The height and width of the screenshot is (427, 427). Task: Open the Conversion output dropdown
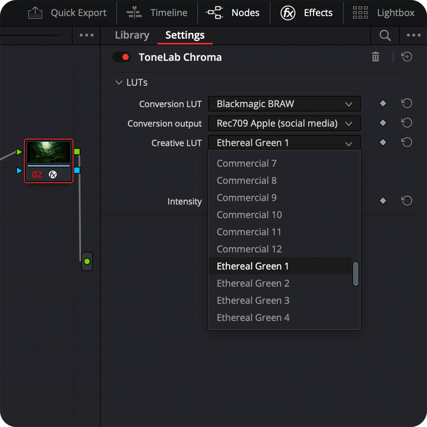pos(284,123)
